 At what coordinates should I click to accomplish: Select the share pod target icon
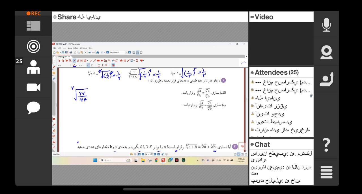33,46
